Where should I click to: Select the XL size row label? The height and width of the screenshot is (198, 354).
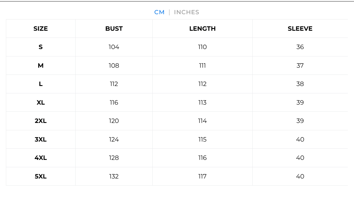41,103
